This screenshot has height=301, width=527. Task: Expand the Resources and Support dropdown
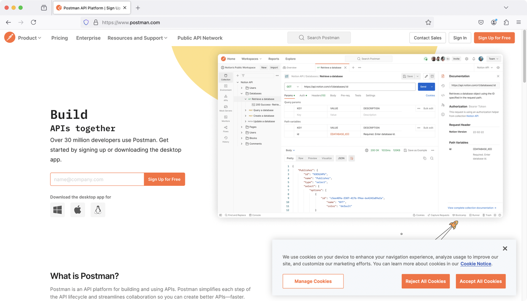[138, 38]
